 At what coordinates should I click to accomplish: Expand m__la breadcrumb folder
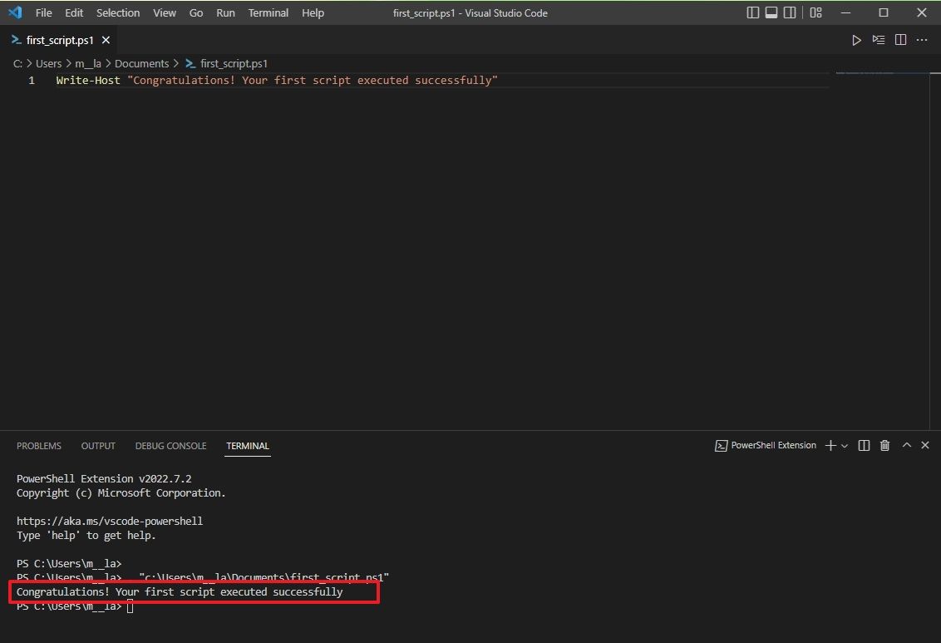point(89,63)
